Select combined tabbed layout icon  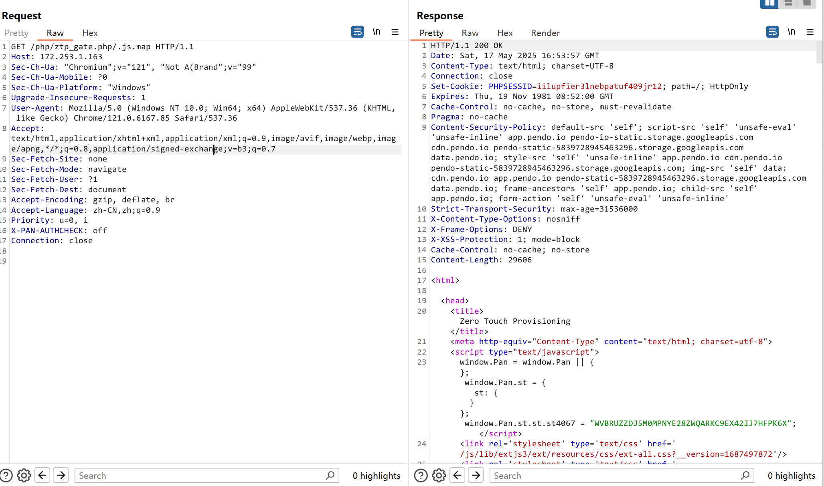coord(807,4)
